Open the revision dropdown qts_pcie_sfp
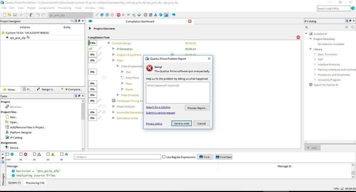The width and height of the screenshot is (356, 192). pos(71,15)
